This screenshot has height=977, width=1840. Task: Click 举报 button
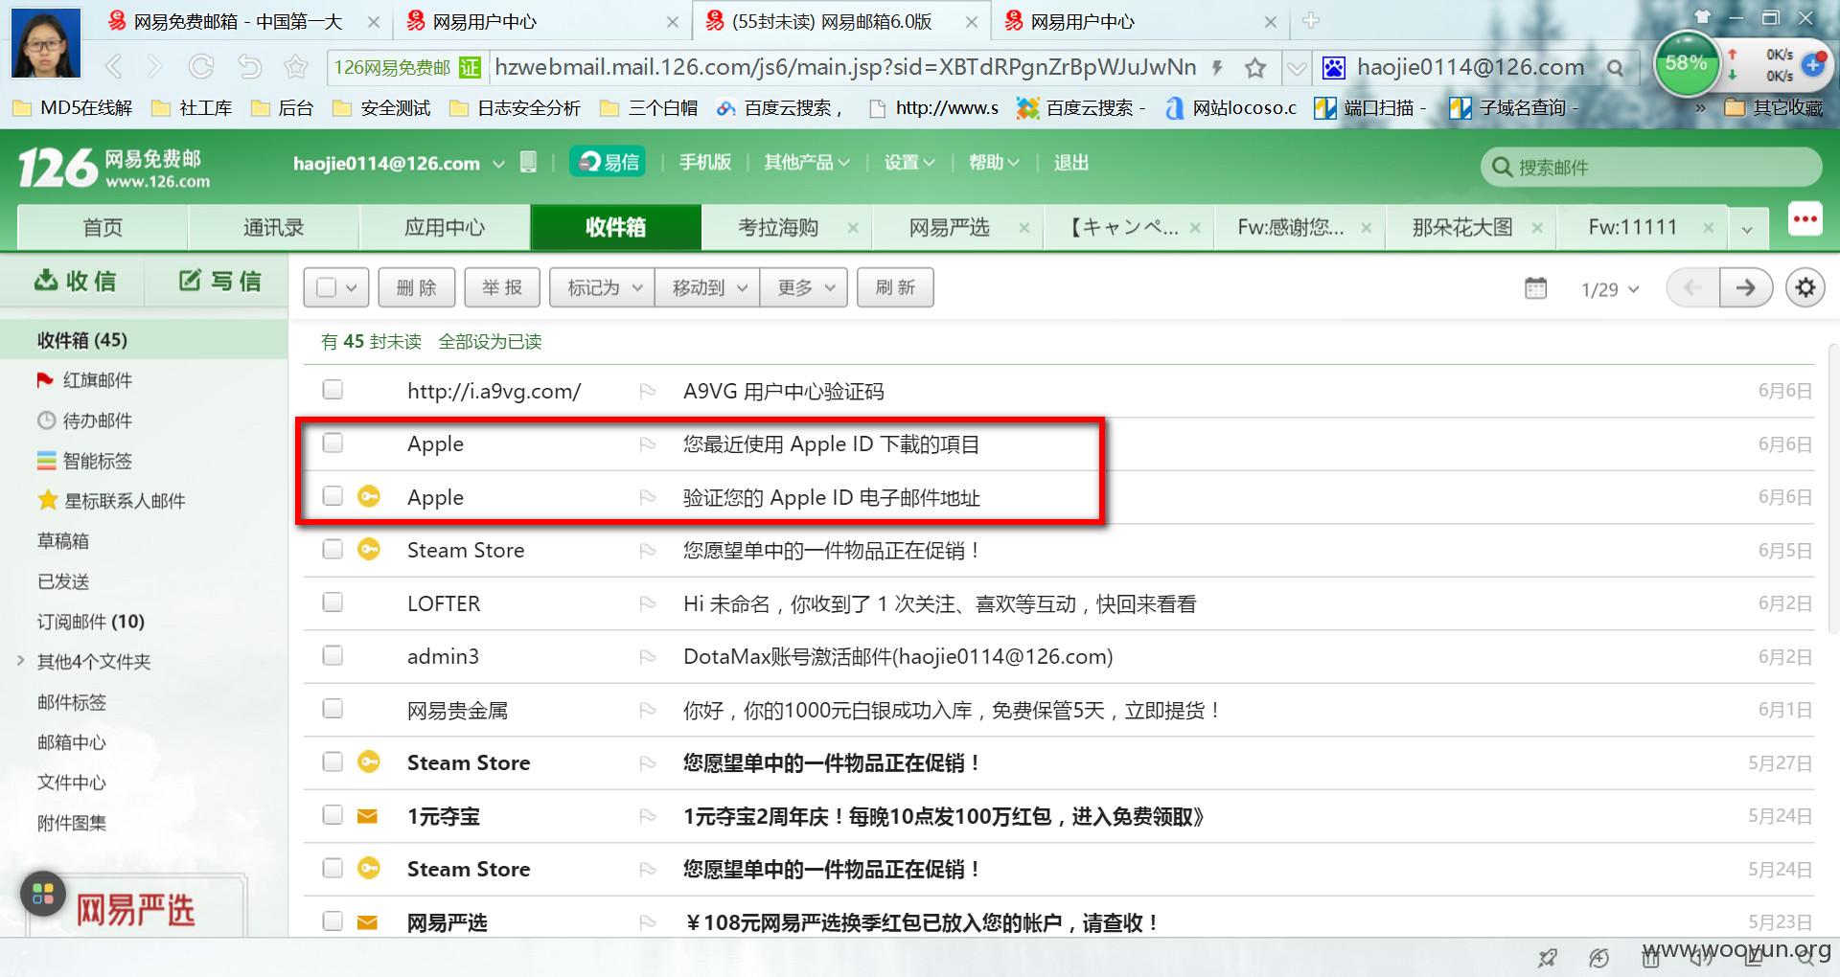[502, 287]
